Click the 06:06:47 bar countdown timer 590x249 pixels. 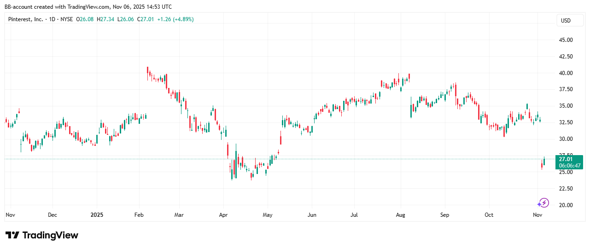[x=569, y=165]
